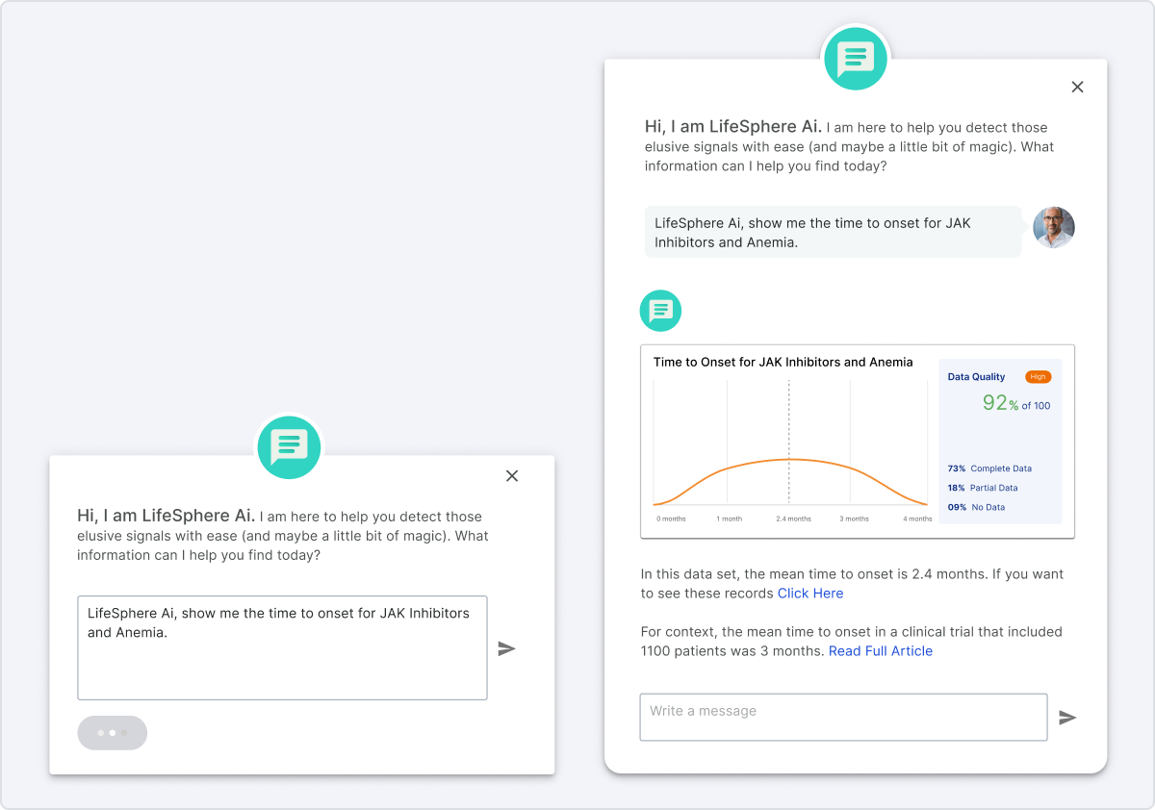Open the Click Here records link
Viewport: 1155px width, 810px height.
point(810,594)
